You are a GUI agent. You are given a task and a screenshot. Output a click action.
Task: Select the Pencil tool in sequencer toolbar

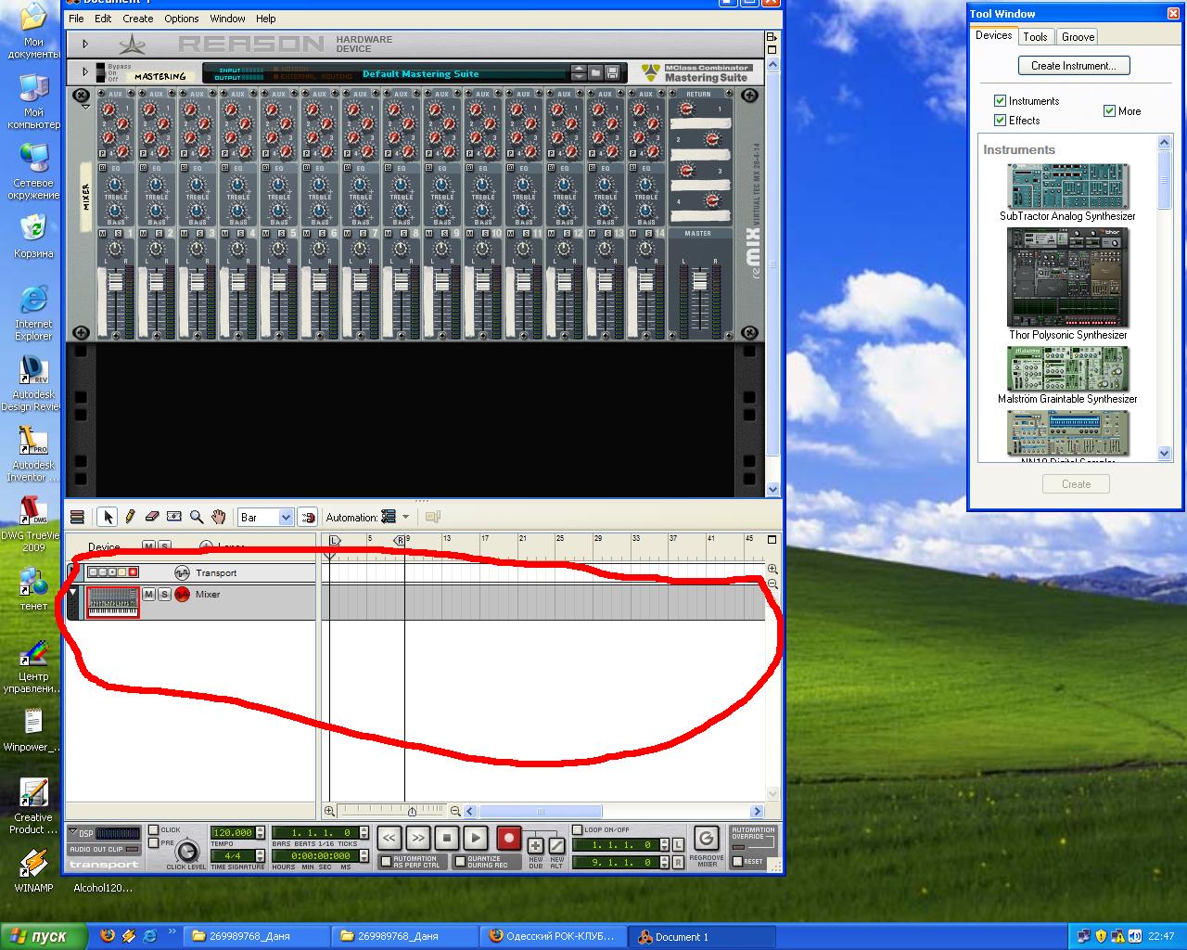130,517
